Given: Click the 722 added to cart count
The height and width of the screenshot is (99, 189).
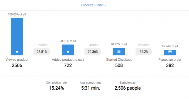Looking at the screenshot, I should [x=68, y=65].
